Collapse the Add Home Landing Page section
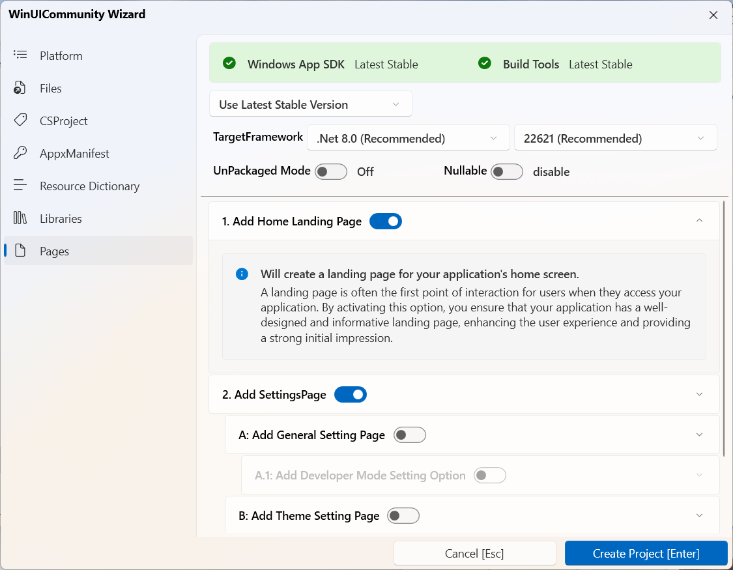 [699, 221]
